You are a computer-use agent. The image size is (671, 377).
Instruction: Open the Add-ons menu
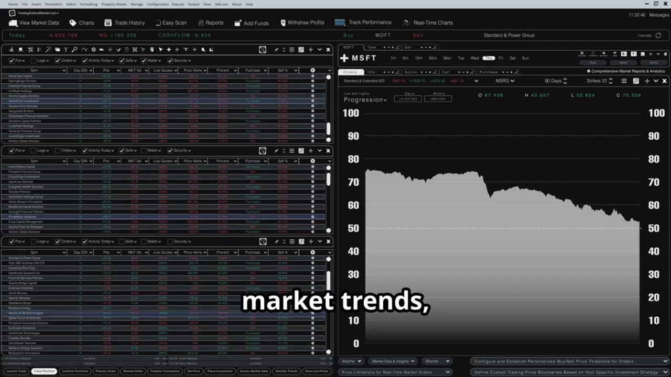pos(221,4)
